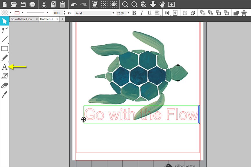Click the red line color swatch
Image resolution: width=251 pixels, height=167 pixels.
tap(17, 13)
